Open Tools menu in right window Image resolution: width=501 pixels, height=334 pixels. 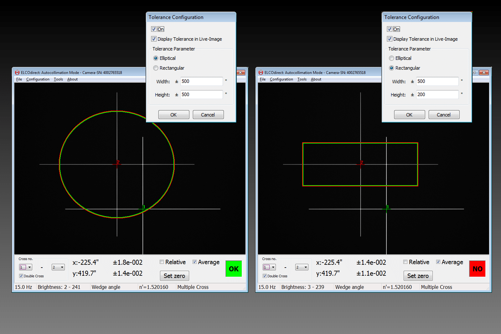(302, 79)
